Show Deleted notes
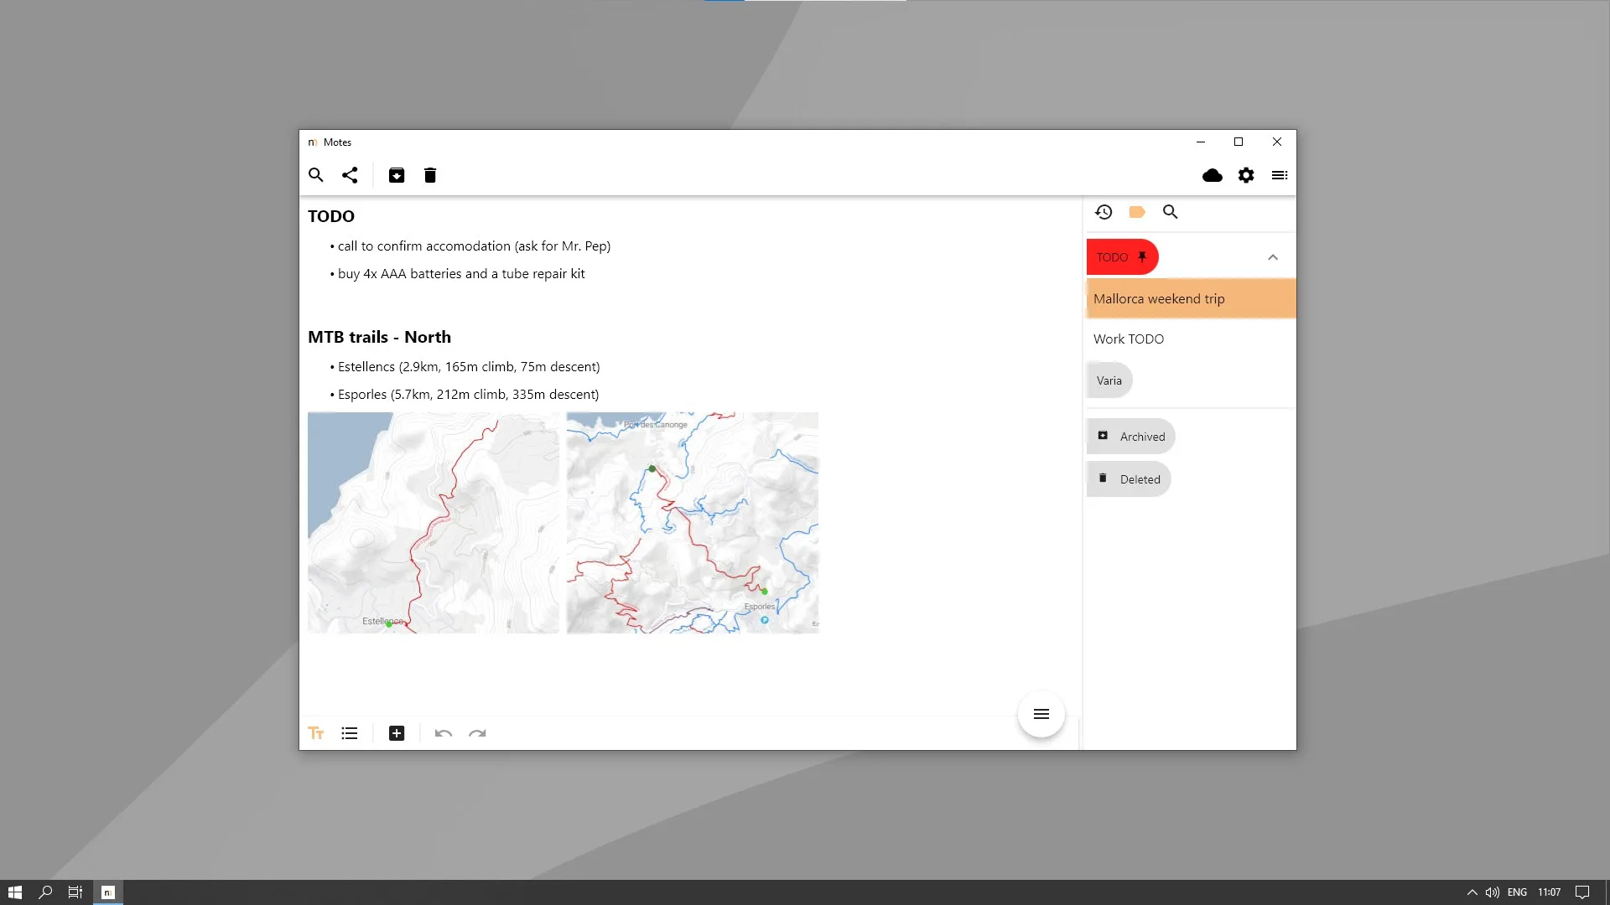The height and width of the screenshot is (905, 1610). (x=1129, y=479)
